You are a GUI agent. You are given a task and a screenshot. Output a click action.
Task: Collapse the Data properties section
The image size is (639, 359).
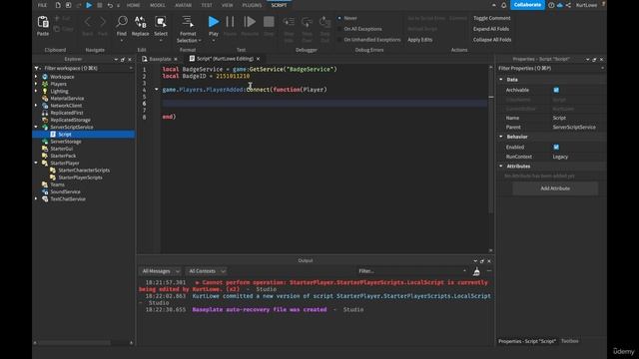tap(501, 80)
